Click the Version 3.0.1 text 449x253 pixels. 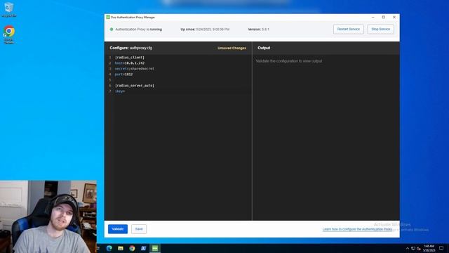(259, 30)
